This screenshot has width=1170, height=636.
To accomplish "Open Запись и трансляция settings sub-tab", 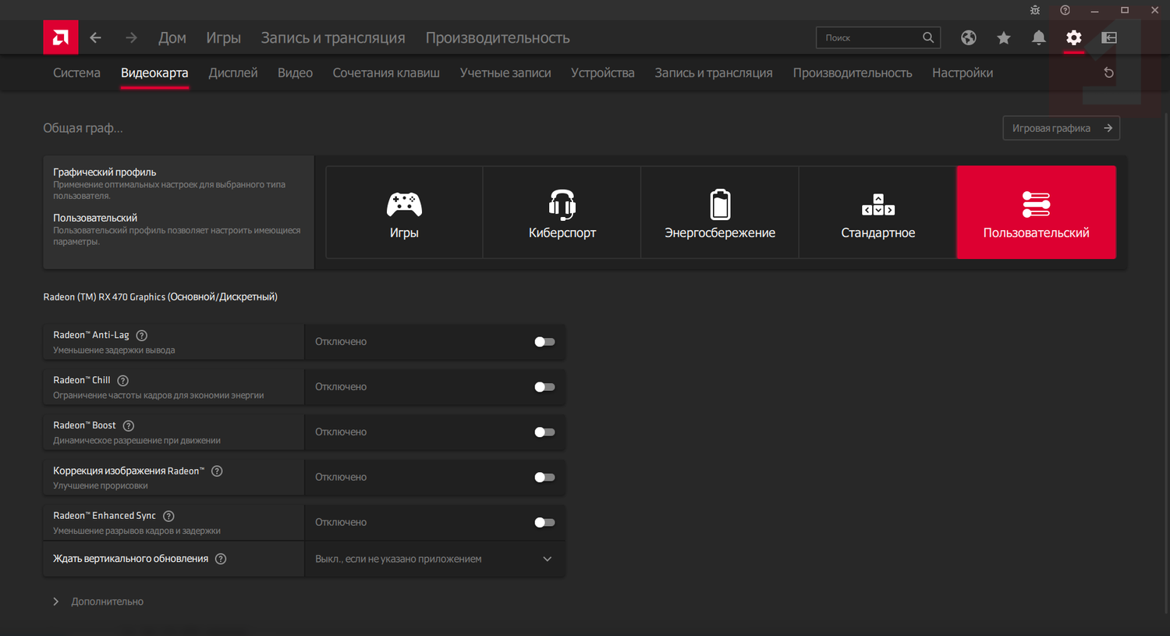I will click(x=714, y=73).
